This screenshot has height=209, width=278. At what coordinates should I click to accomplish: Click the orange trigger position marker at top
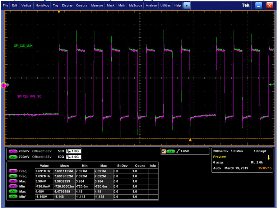coord(59,11)
